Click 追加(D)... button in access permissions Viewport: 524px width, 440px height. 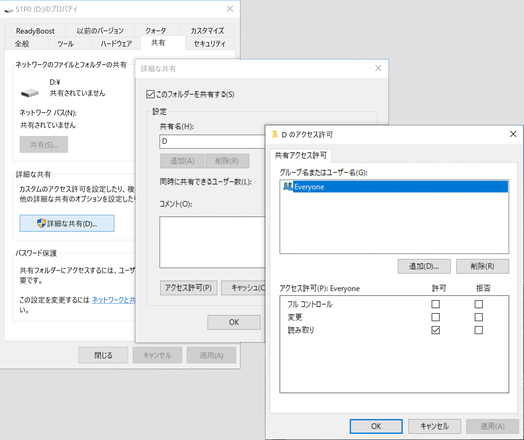point(424,266)
